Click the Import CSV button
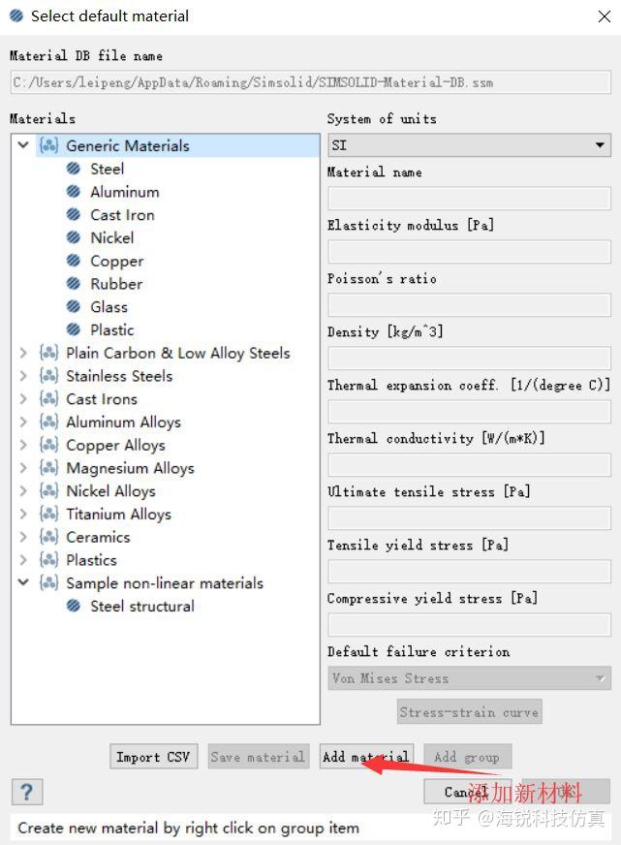Viewport: 621px width, 845px height. click(x=153, y=757)
